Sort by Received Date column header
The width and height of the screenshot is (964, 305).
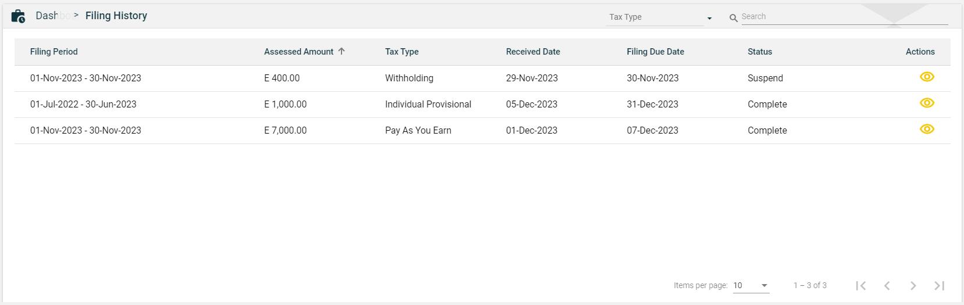(x=533, y=52)
